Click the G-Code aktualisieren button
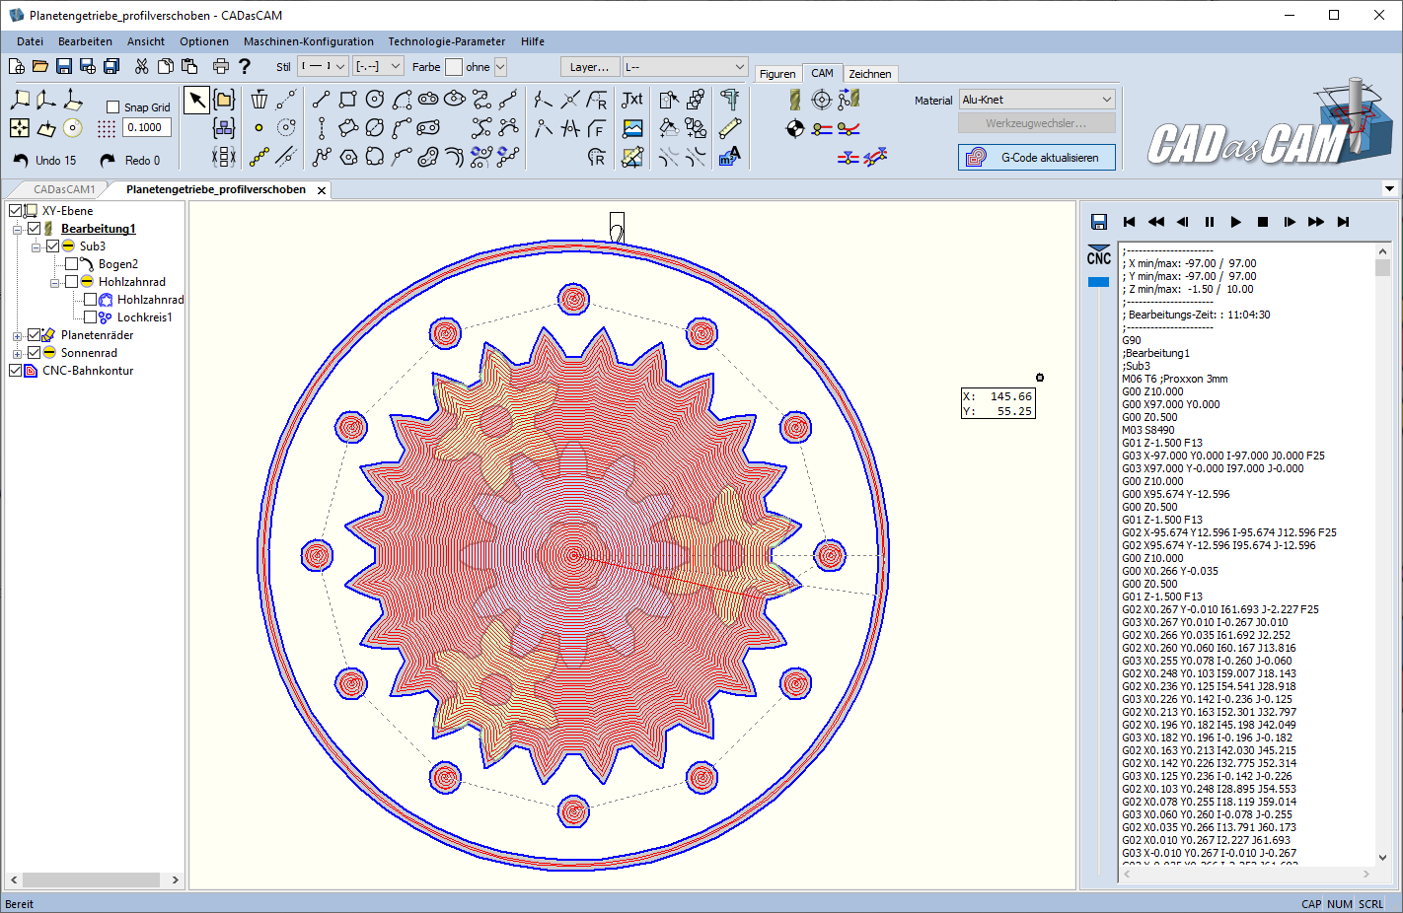The height and width of the screenshot is (913, 1403). [1036, 158]
